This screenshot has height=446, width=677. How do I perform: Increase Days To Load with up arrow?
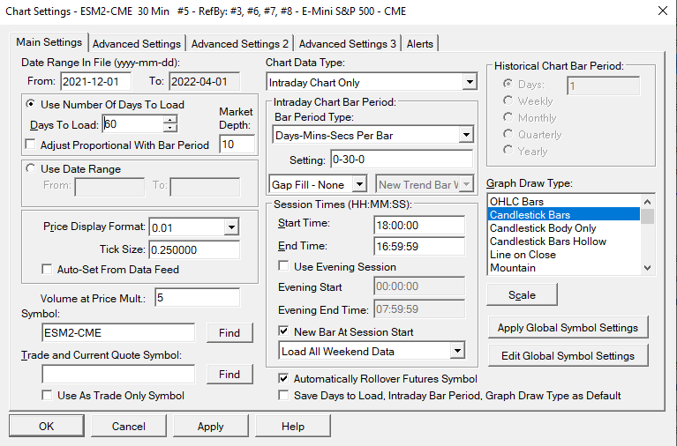pyautogui.click(x=170, y=120)
